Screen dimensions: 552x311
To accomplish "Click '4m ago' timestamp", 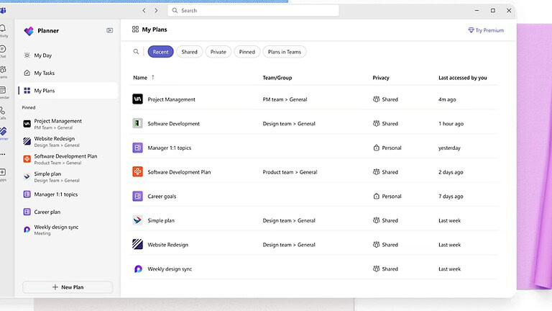I will 447,99.
